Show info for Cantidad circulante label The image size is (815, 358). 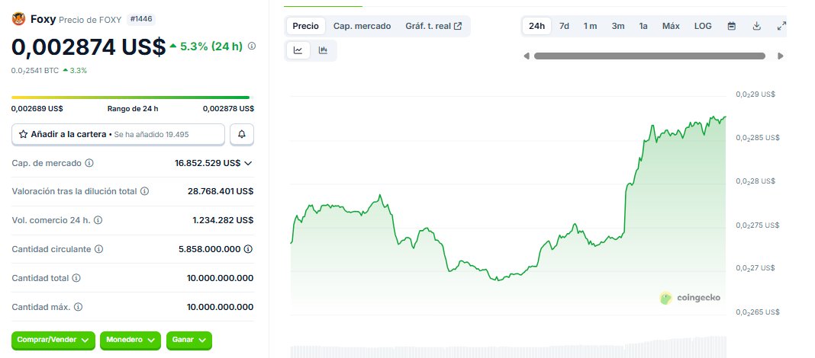click(x=98, y=249)
